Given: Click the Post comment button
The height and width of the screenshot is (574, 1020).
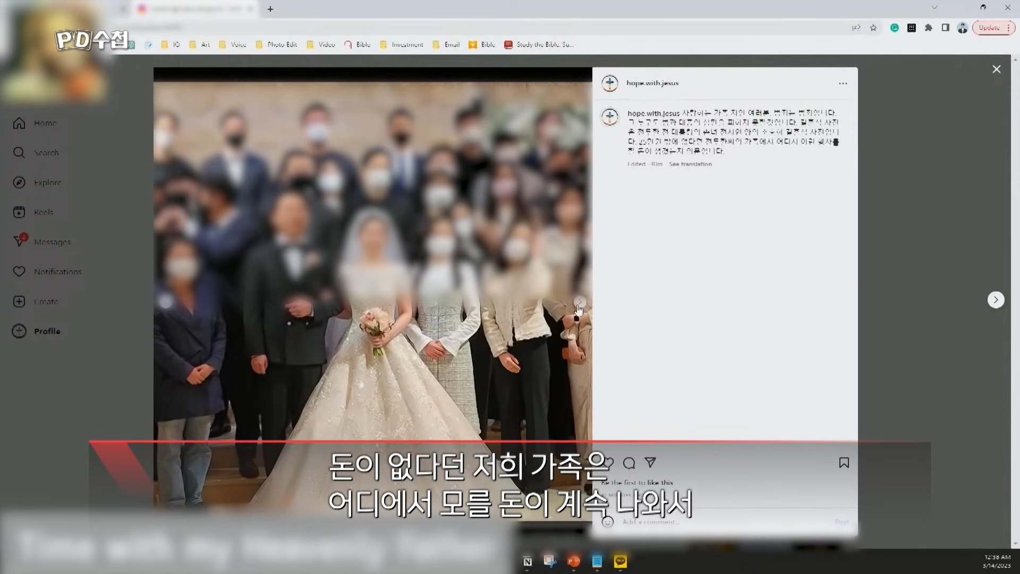Looking at the screenshot, I should (841, 522).
